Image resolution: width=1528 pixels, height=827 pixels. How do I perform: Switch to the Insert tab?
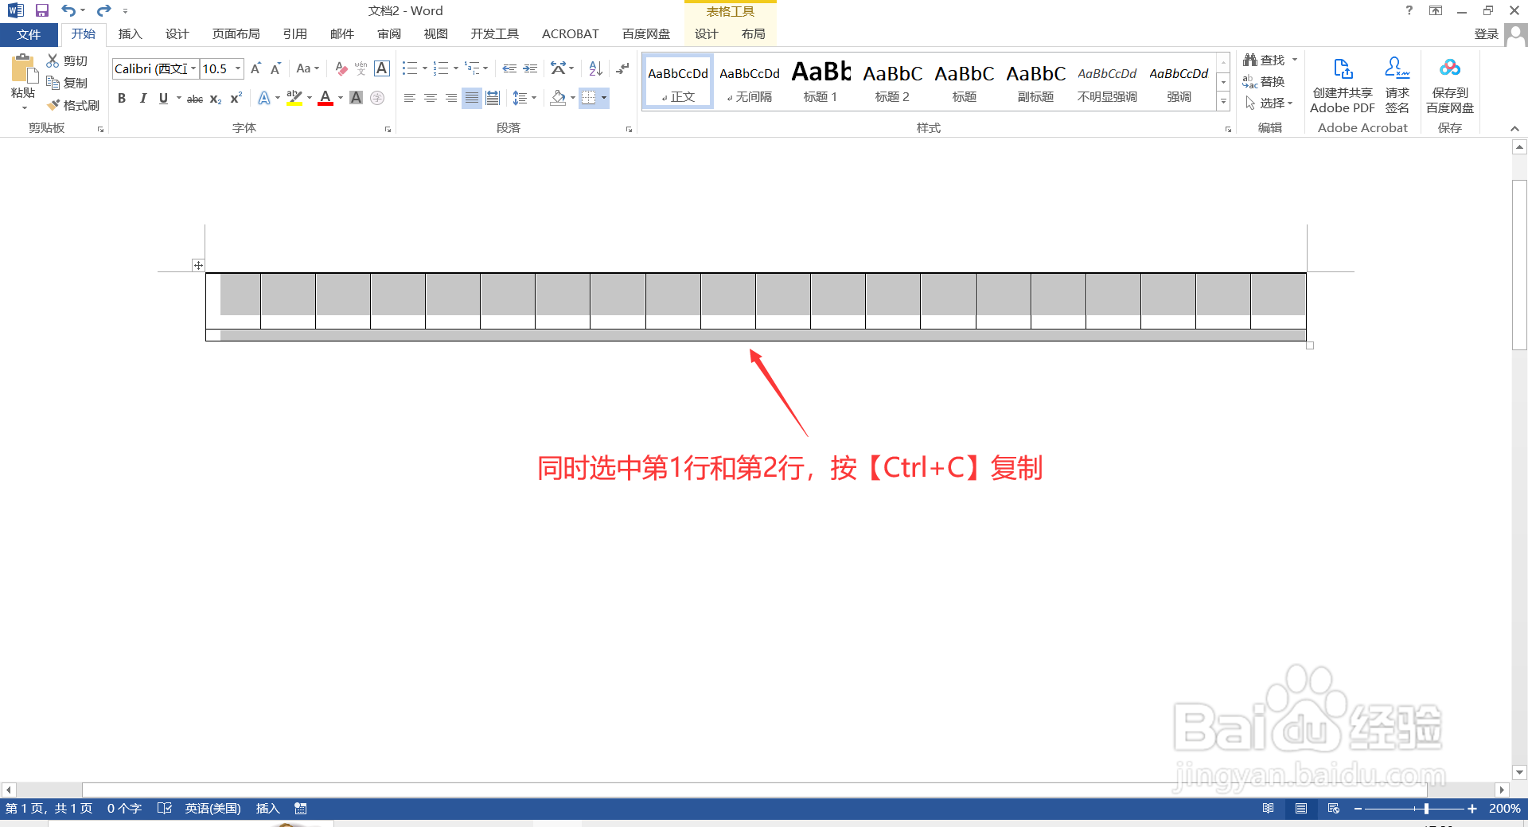(x=130, y=33)
